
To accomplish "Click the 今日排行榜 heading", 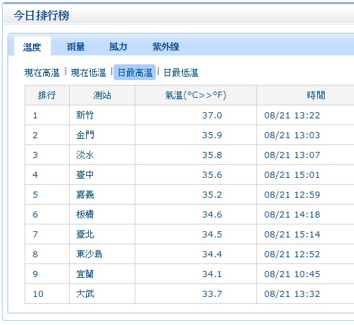I will 41,16.
